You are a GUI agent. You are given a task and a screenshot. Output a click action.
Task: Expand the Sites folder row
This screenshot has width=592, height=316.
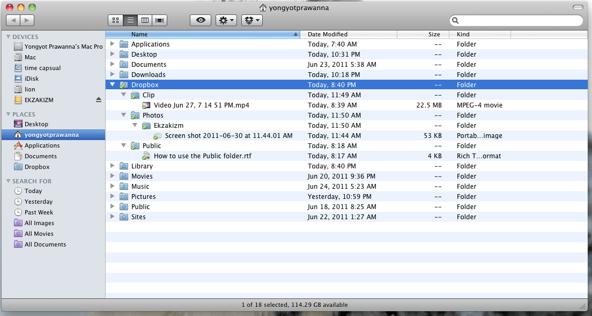click(x=112, y=217)
